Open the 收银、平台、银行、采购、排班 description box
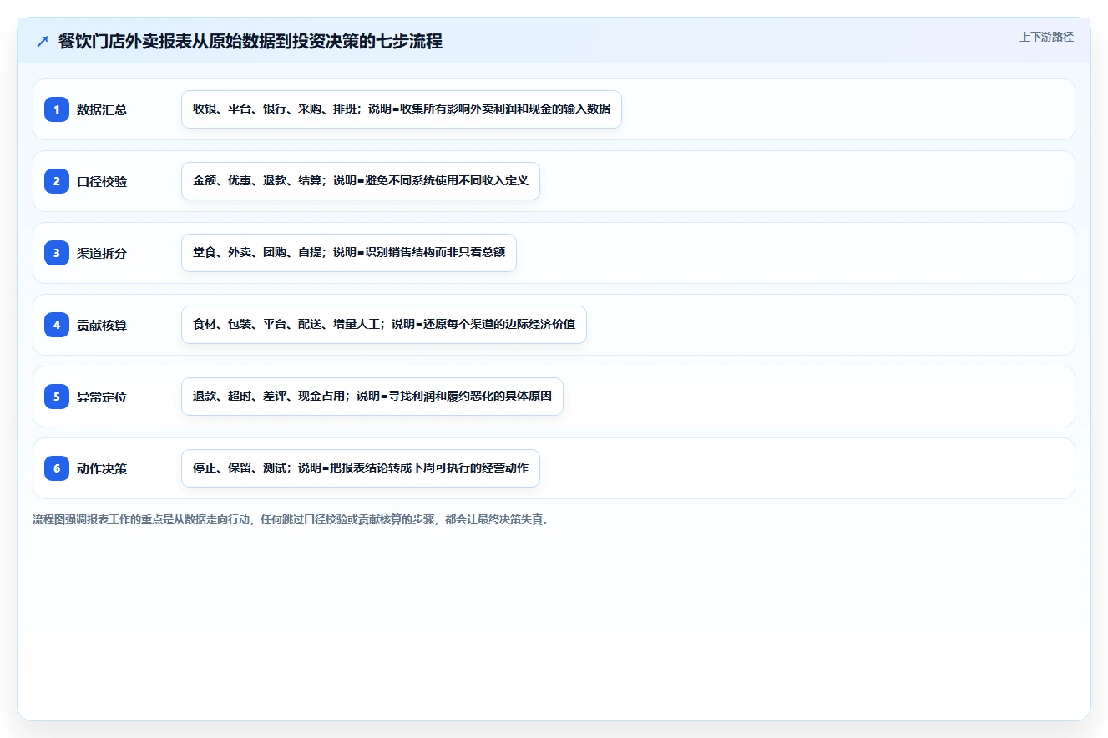 [402, 109]
